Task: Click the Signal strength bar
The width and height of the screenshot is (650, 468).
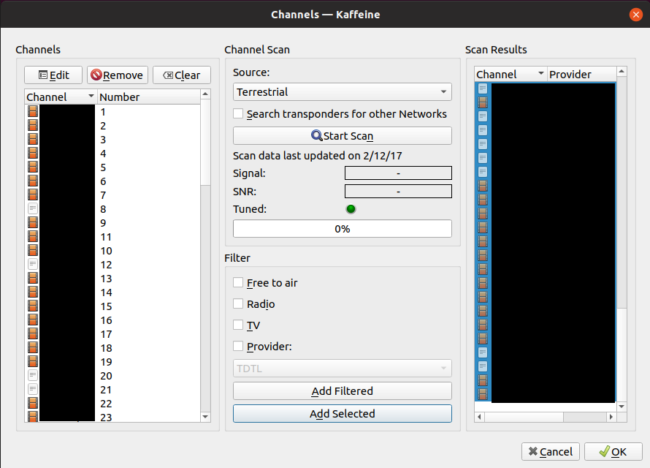Action: click(398, 173)
